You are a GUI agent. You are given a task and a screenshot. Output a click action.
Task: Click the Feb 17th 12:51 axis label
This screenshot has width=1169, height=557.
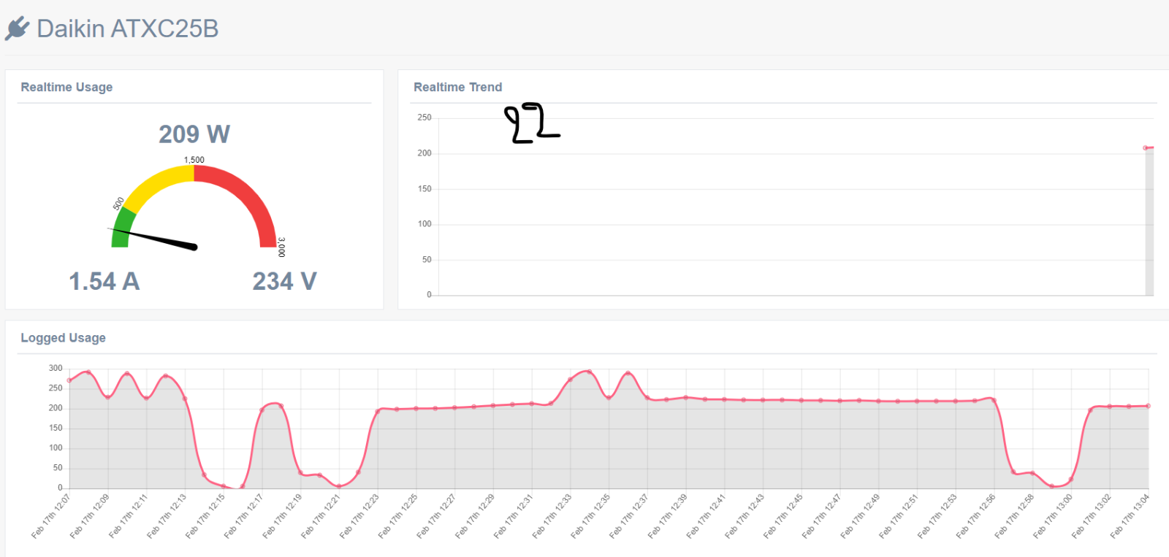click(x=899, y=517)
